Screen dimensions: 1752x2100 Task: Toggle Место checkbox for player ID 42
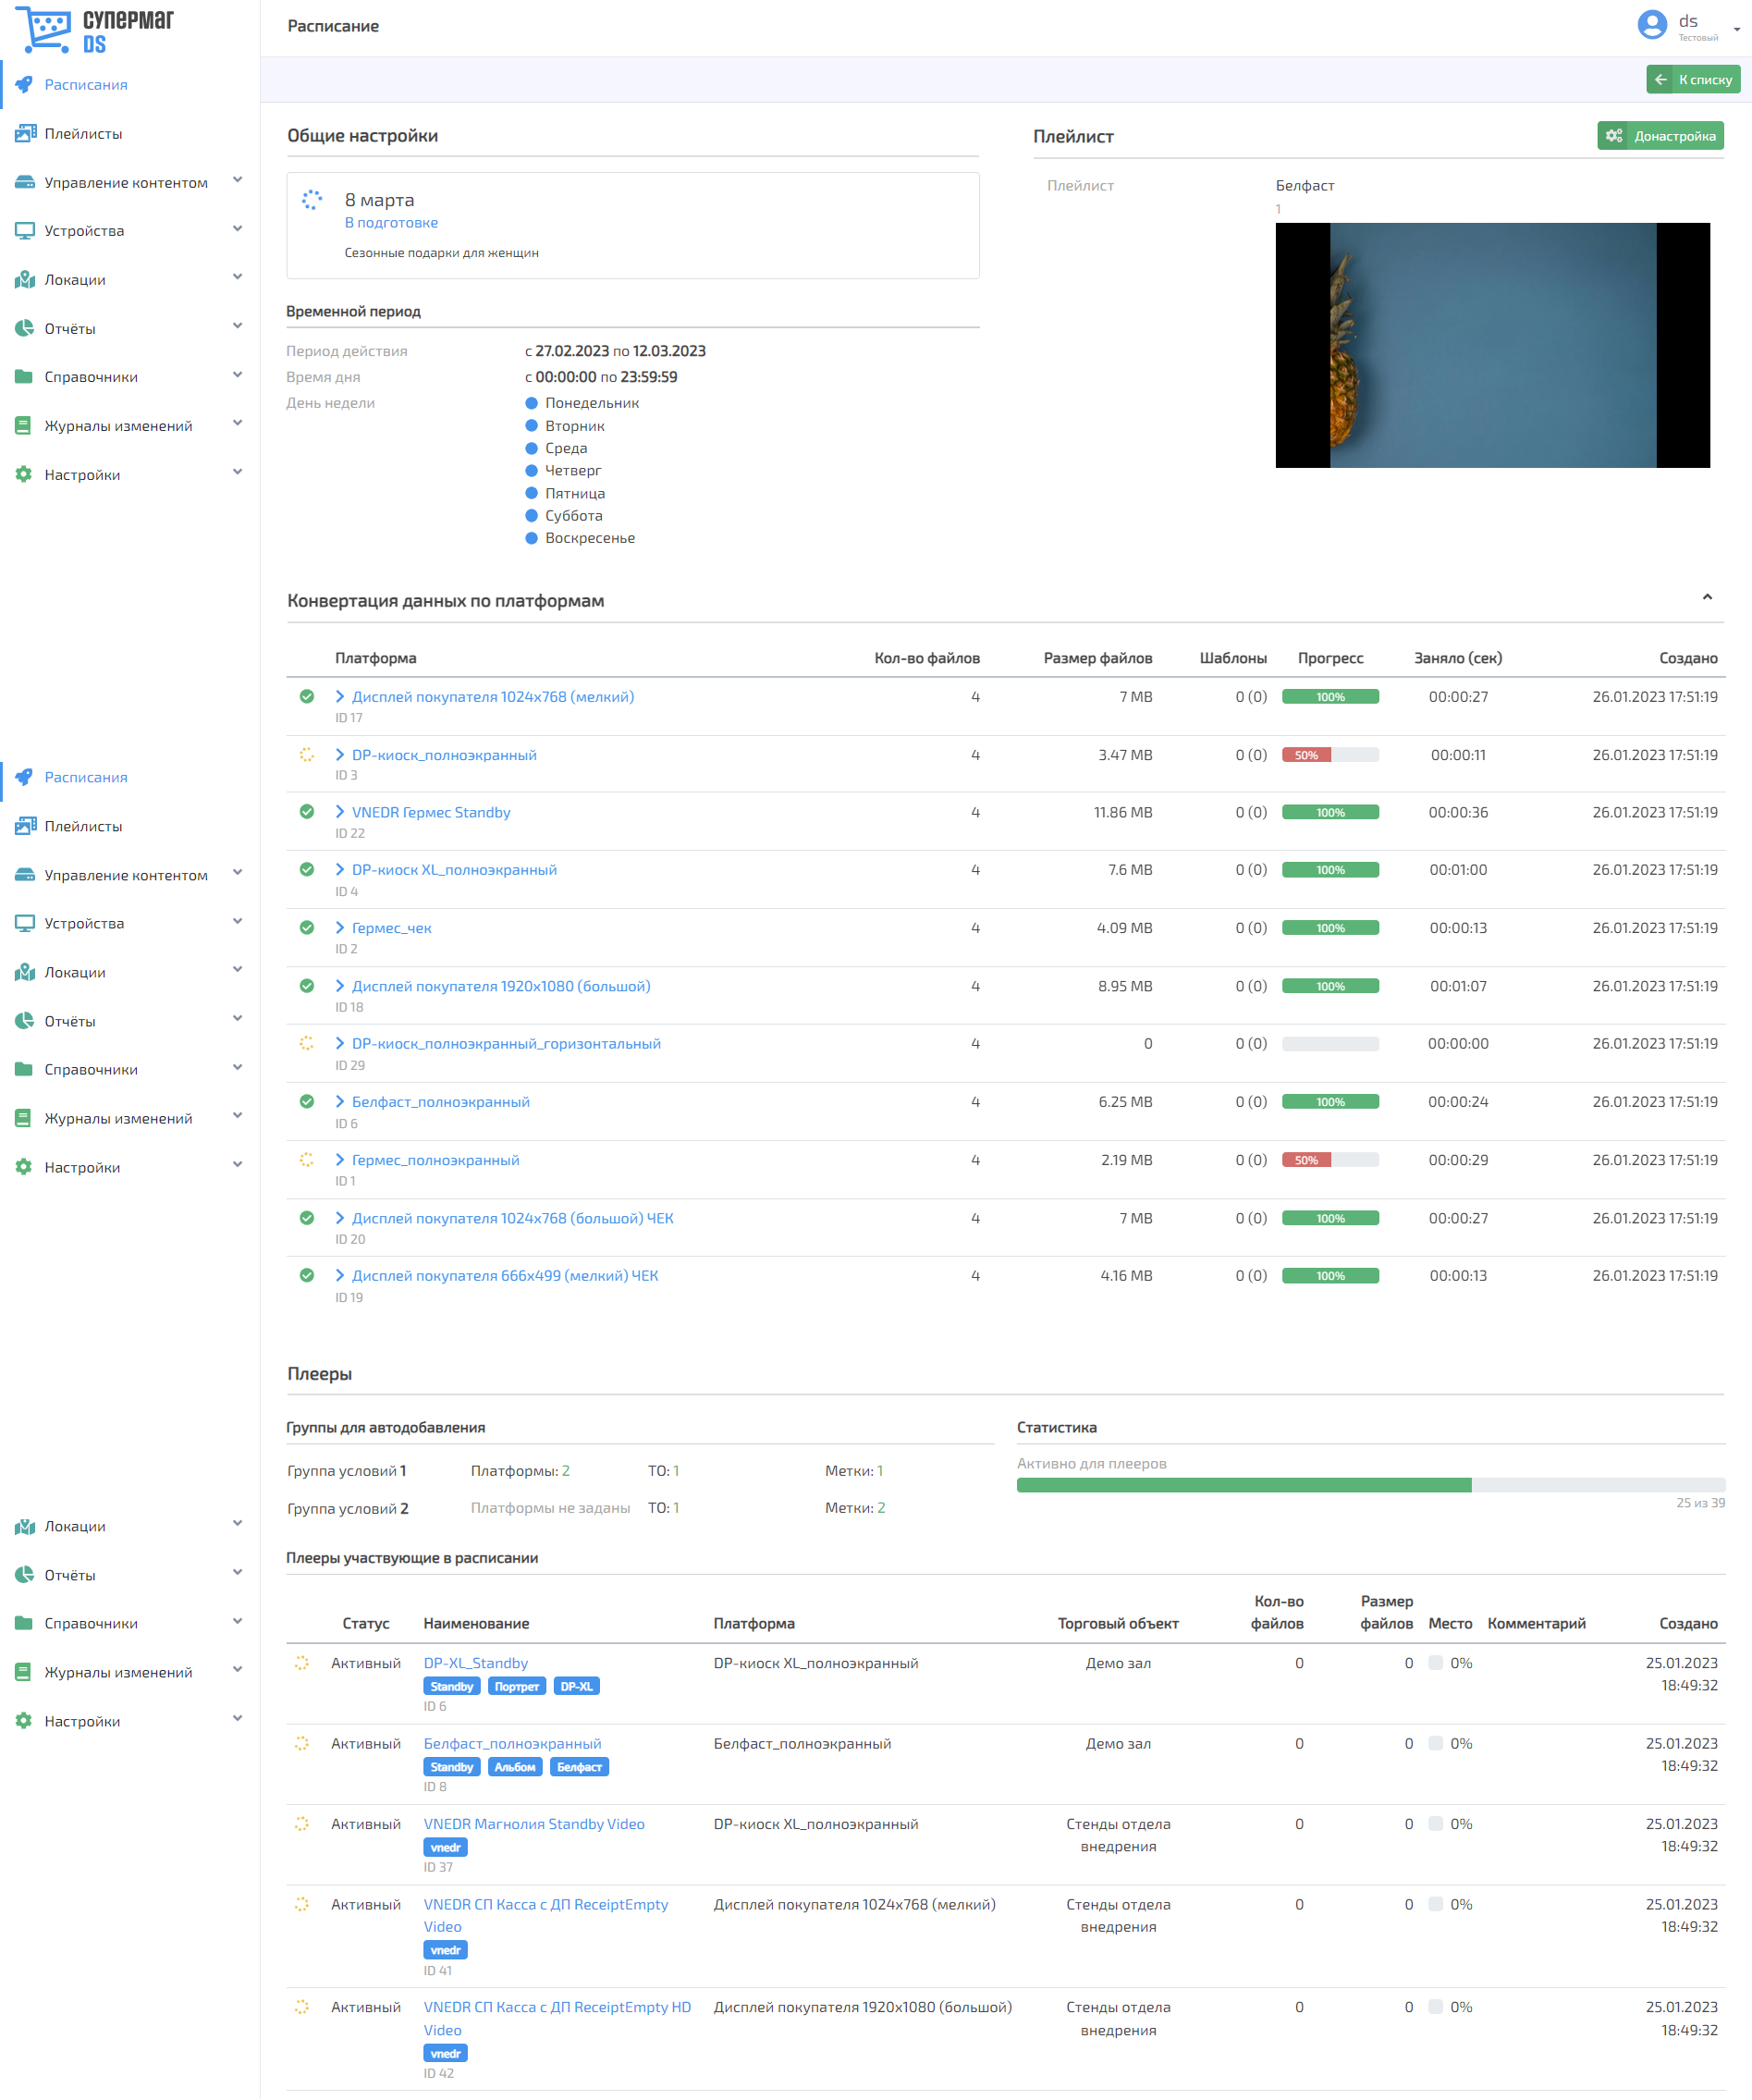1436,2007
